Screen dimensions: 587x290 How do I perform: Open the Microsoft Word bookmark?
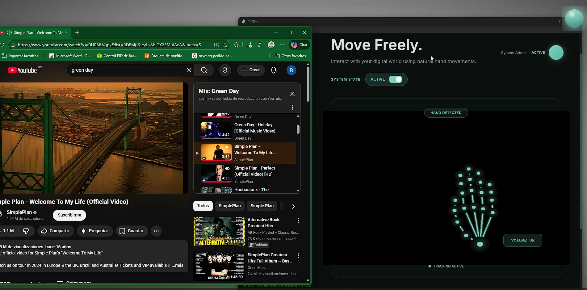tap(70, 56)
